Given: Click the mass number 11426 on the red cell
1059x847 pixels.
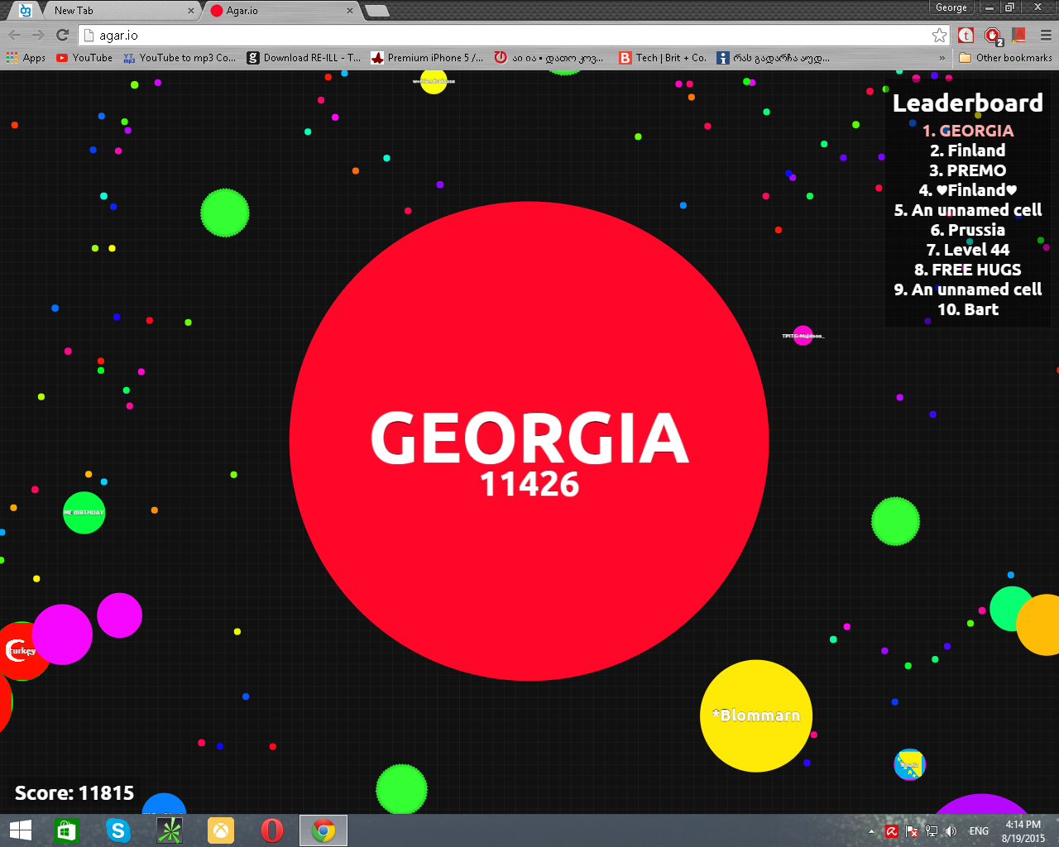Looking at the screenshot, I should (529, 485).
